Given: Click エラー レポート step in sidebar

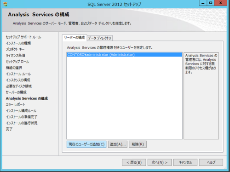Looking at the screenshot, I should pyautogui.click(x=15, y=104).
